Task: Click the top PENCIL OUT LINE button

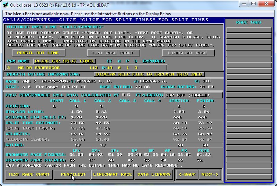Action: [x=38, y=53]
